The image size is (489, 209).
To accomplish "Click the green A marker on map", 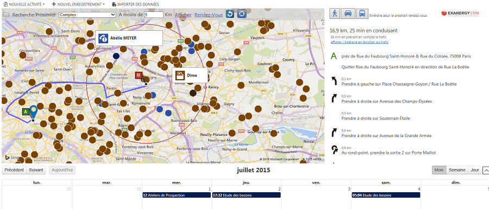I will (26, 112).
